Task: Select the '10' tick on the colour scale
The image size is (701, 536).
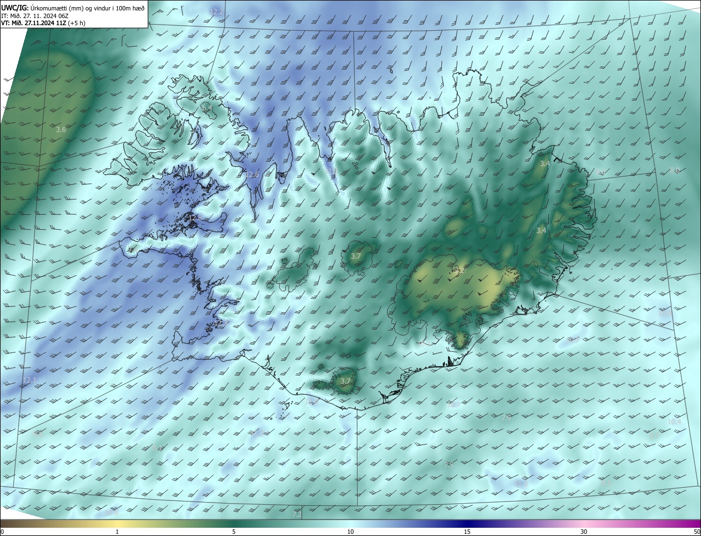Action: [x=350, y=532]
